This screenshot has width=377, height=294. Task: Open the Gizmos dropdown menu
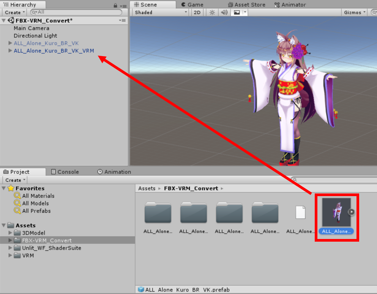355,13
